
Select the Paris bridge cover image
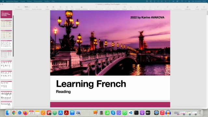[x=110, y=43]
